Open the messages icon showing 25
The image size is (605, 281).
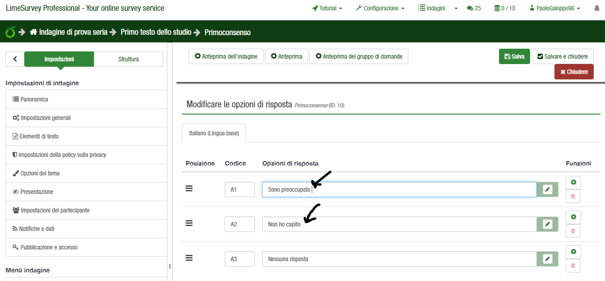(474, 8)
